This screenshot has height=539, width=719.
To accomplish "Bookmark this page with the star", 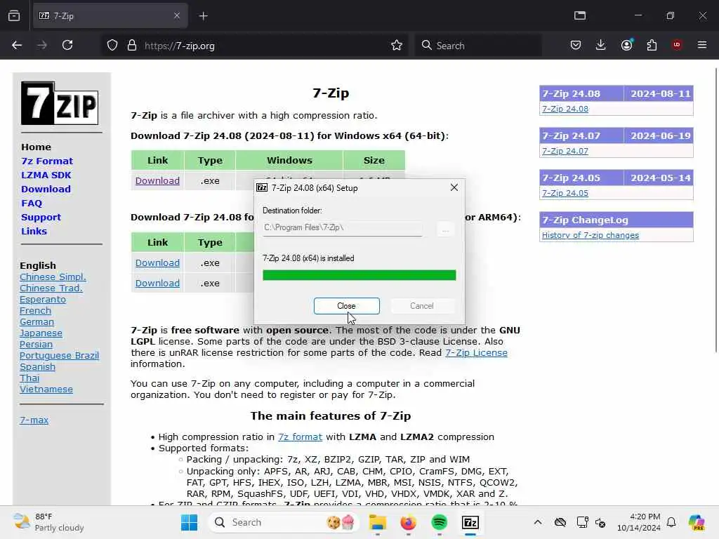I will [397, 46].
